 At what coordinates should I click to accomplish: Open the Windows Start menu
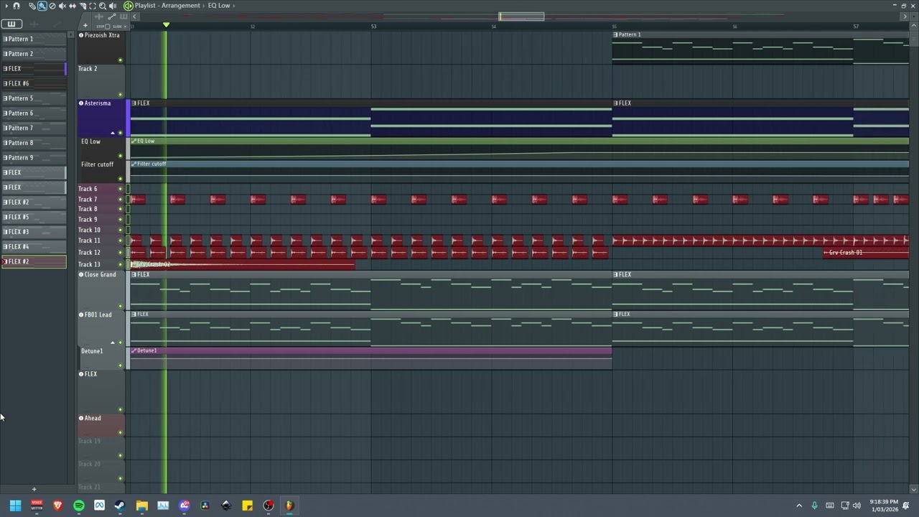[15, 506]
